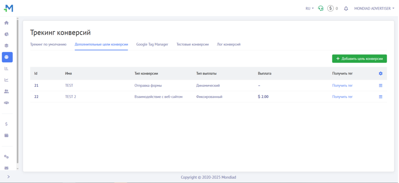The image size is (399, 183).
Task: Open the actions menu for TEST 2 row
Action: [381, 97]
